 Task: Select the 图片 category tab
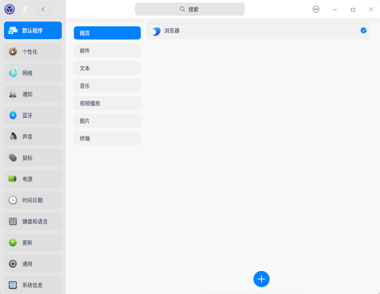[x=108, y=121]
